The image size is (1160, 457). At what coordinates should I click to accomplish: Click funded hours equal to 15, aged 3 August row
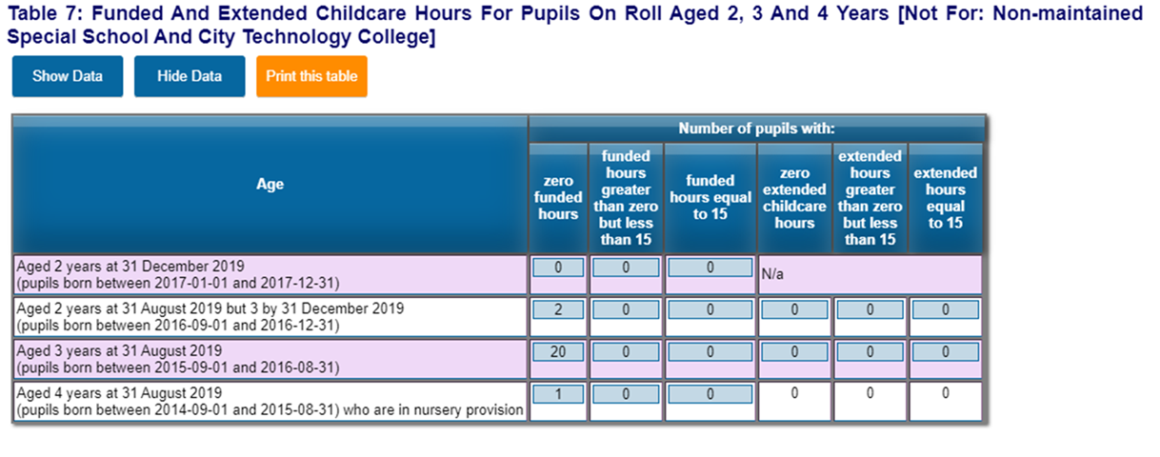tap(710, 352)
